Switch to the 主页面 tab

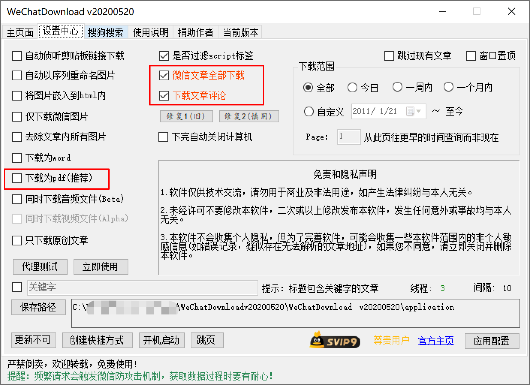tap(20, 32)
